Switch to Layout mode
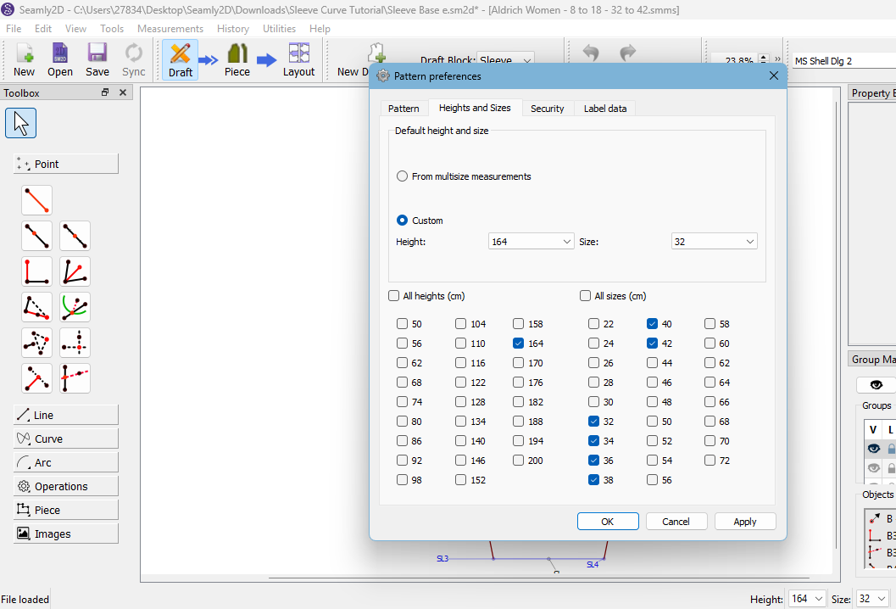This screenshot has width=896, height=609. point(299,60)
